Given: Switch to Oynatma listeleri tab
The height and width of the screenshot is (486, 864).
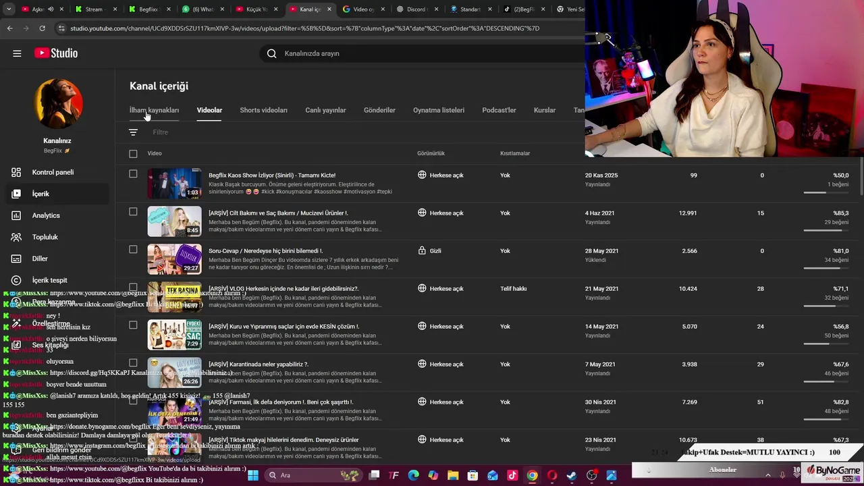Looking at the screenshot, I should (x=439, y=110).
